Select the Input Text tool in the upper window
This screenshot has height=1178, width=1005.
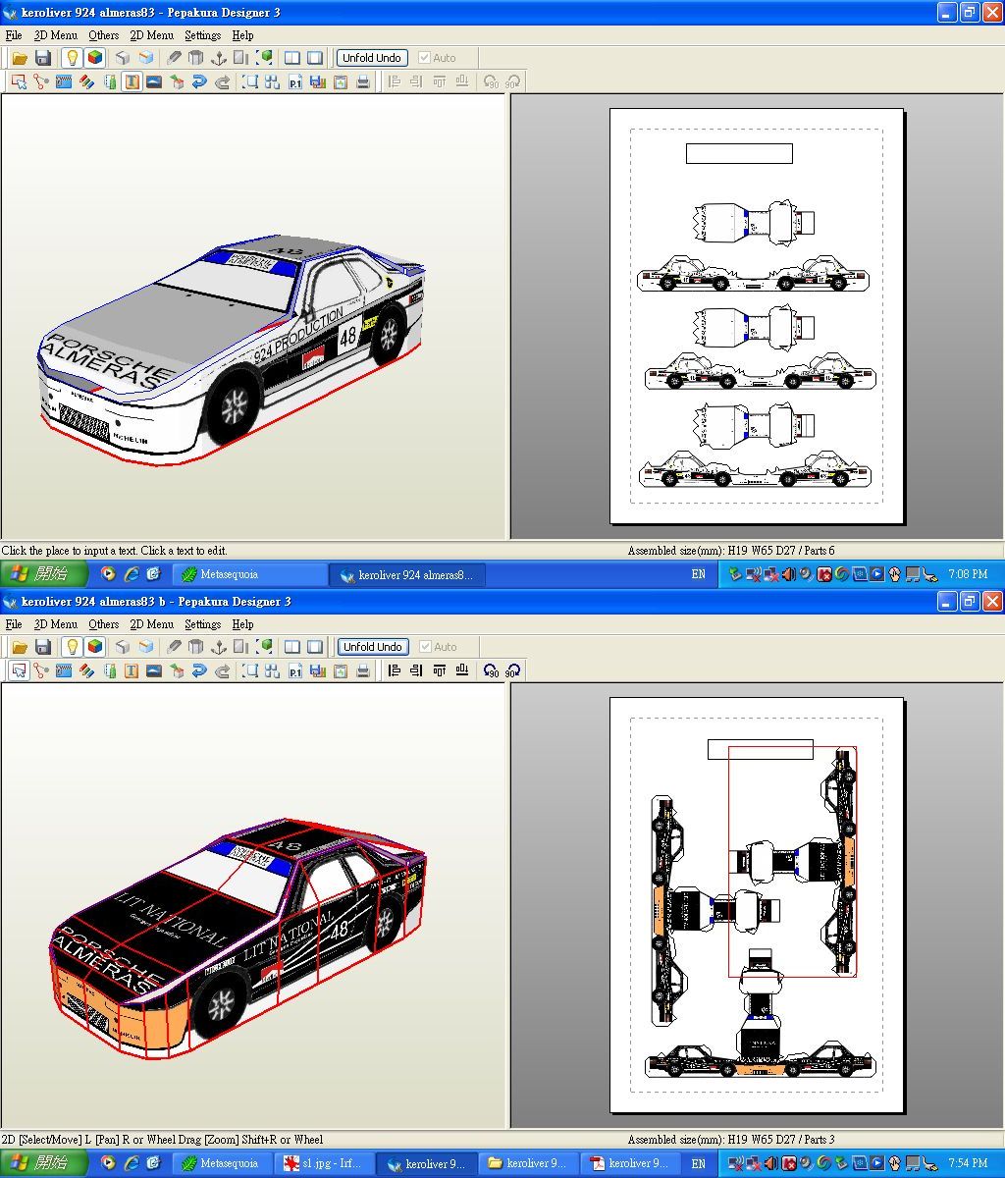click(x=132, y=82)
